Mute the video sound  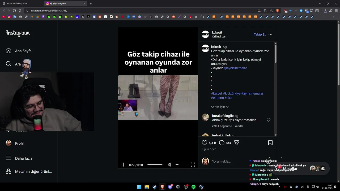(169, 165)
